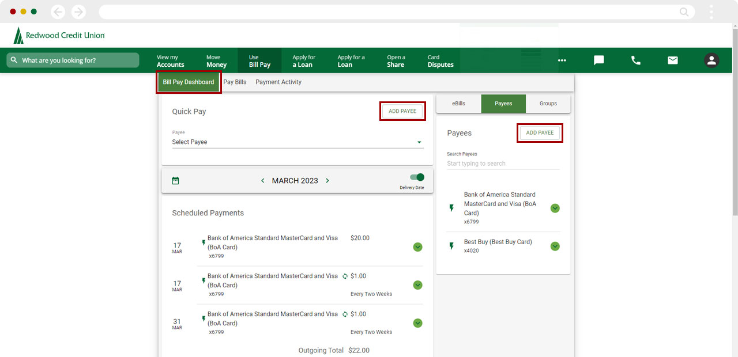Select the eBills tab
Image resolution: width=738 pixels, height=357 pixels.
pyautogui.click(x=458, y=104)
